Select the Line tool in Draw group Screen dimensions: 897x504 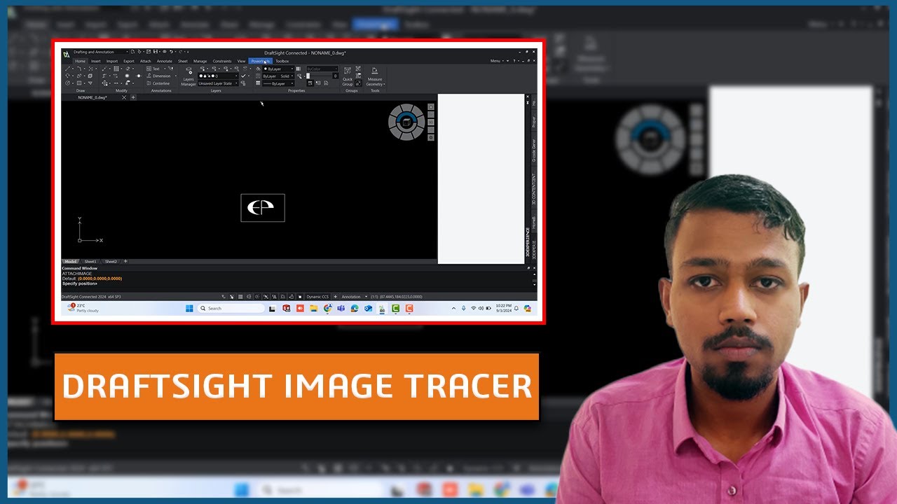67,69
